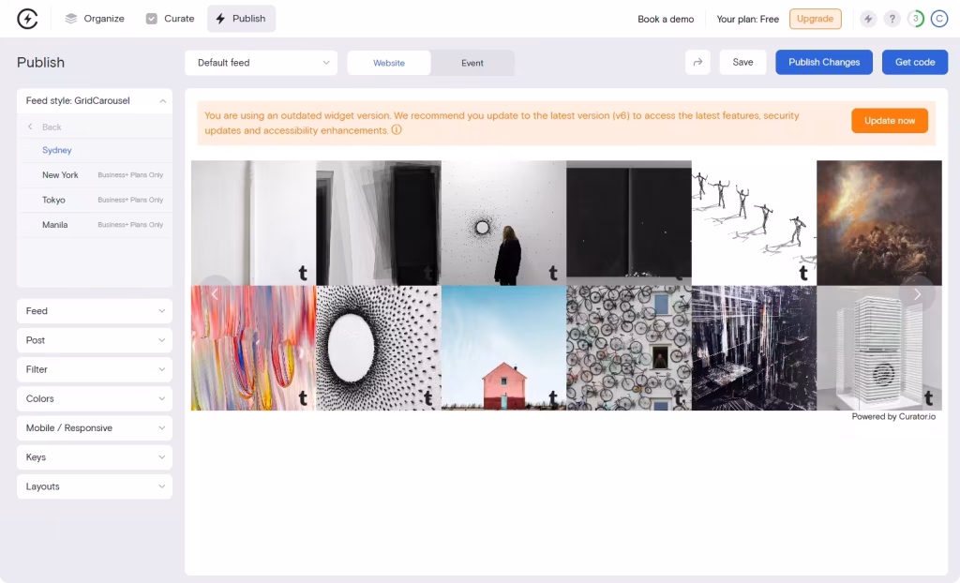Viewport: 960px width, 583px height.
Task: Click the Update now button
Action: [x=889, y=121]
